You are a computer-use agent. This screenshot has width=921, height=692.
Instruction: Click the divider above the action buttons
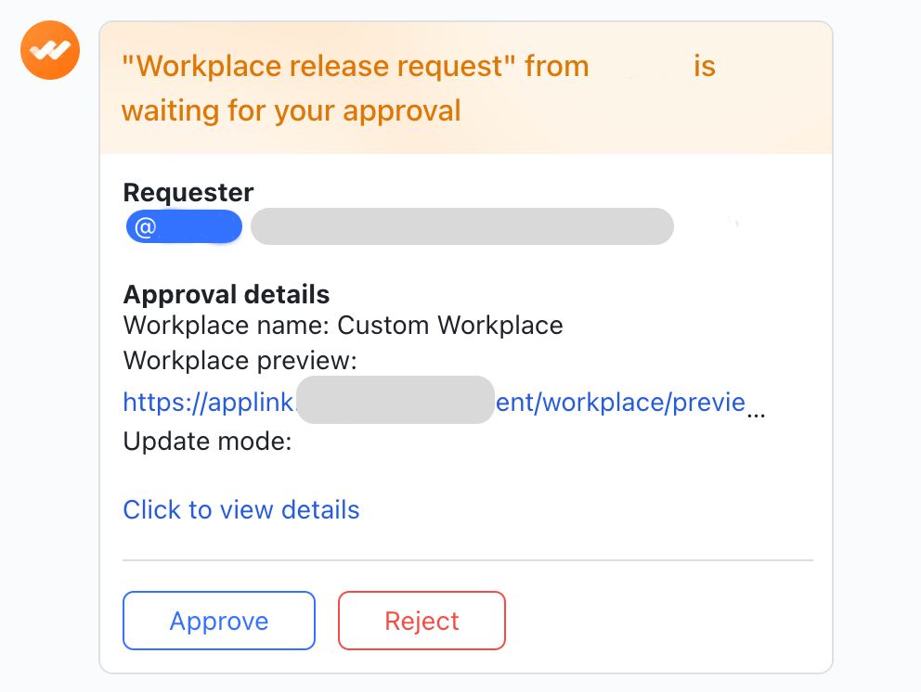[x=468, y=558]
